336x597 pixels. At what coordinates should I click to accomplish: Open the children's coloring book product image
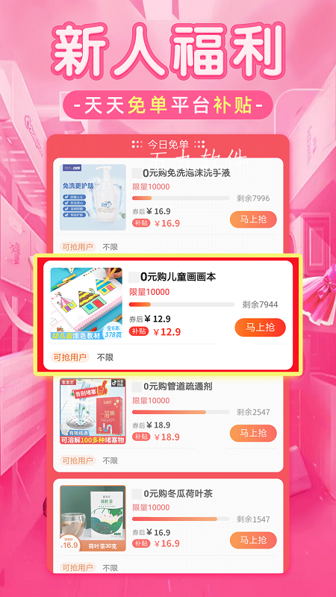pyautogui.click(x=87, y=304)
